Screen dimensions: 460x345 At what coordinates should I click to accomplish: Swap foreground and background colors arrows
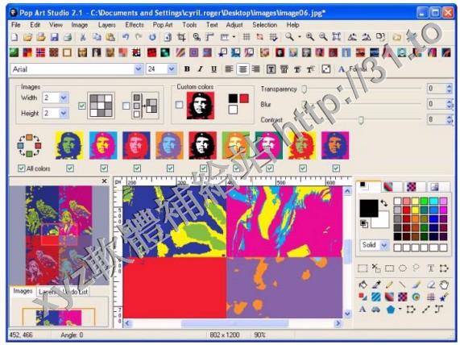[383, 203]
